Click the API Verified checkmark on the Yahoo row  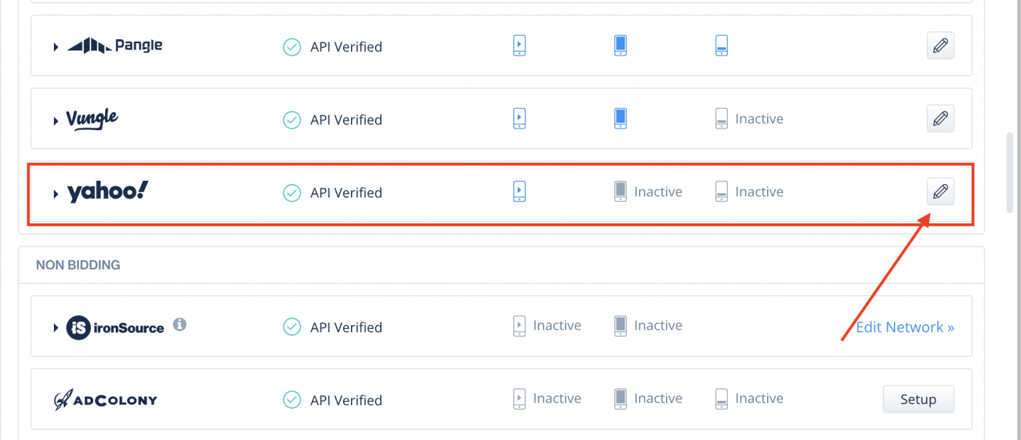point(292,193)
